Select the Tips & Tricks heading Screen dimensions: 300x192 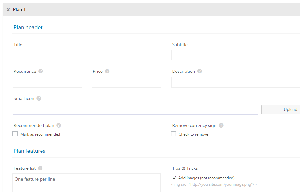pos(185,168)
